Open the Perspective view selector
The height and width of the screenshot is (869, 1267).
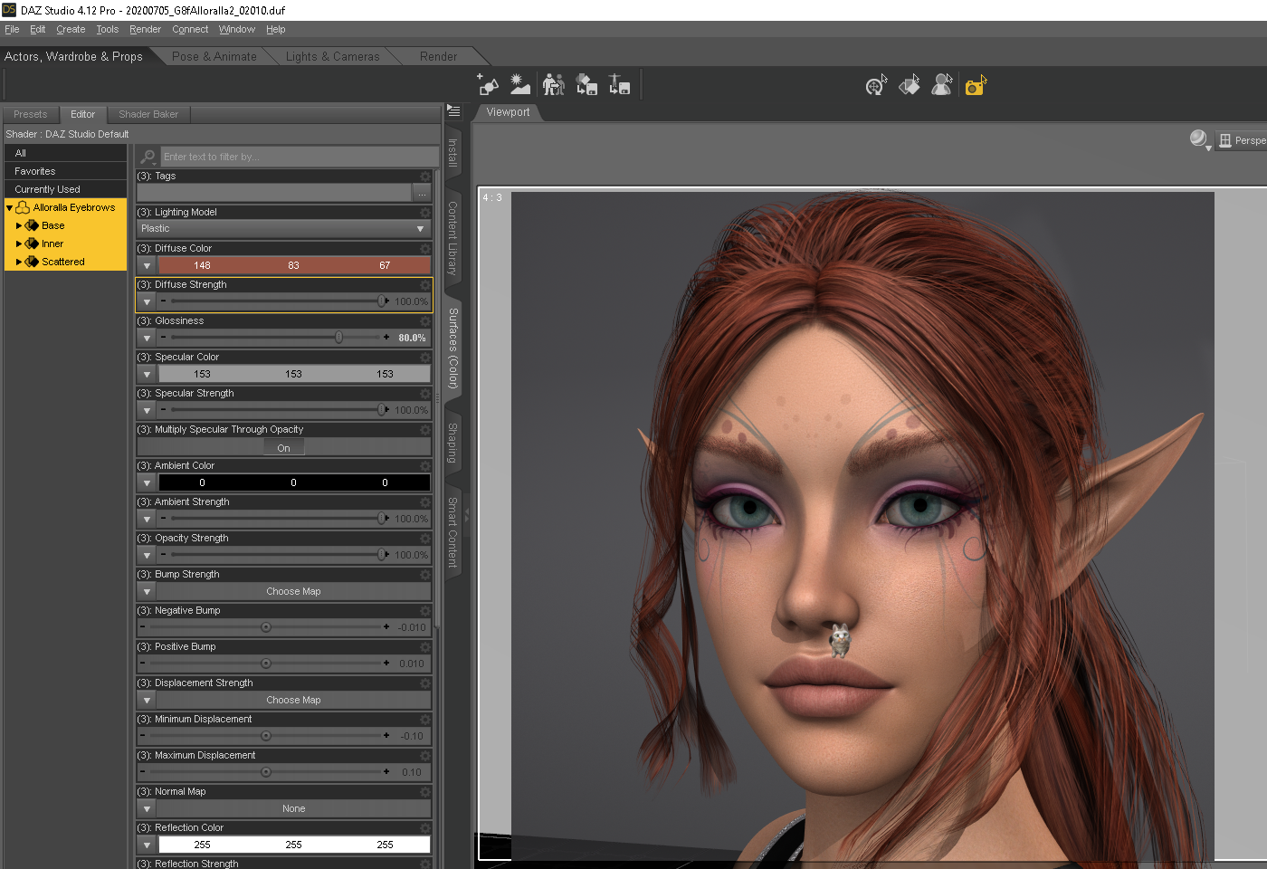point(1241,140)
